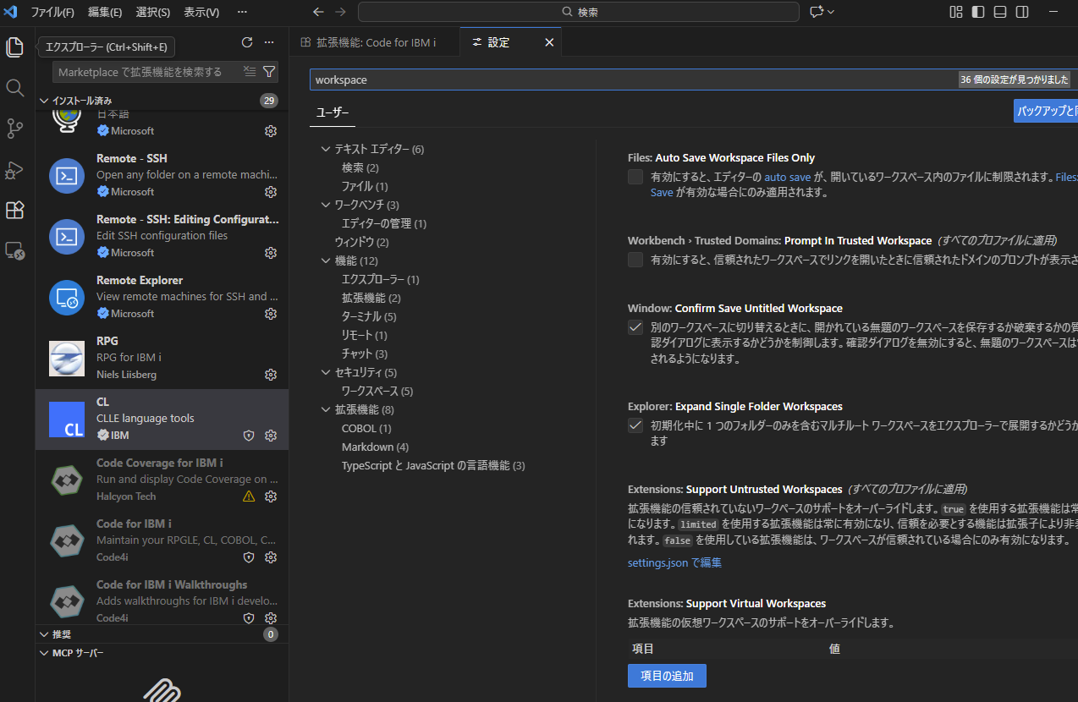This screenshot has height=702, width=1078.
Task: Collapse the セキュリティ settings group
Action: [x=326, y=372]
